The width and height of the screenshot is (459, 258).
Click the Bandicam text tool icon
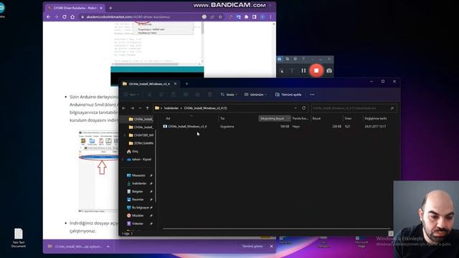tap(292, 71)
